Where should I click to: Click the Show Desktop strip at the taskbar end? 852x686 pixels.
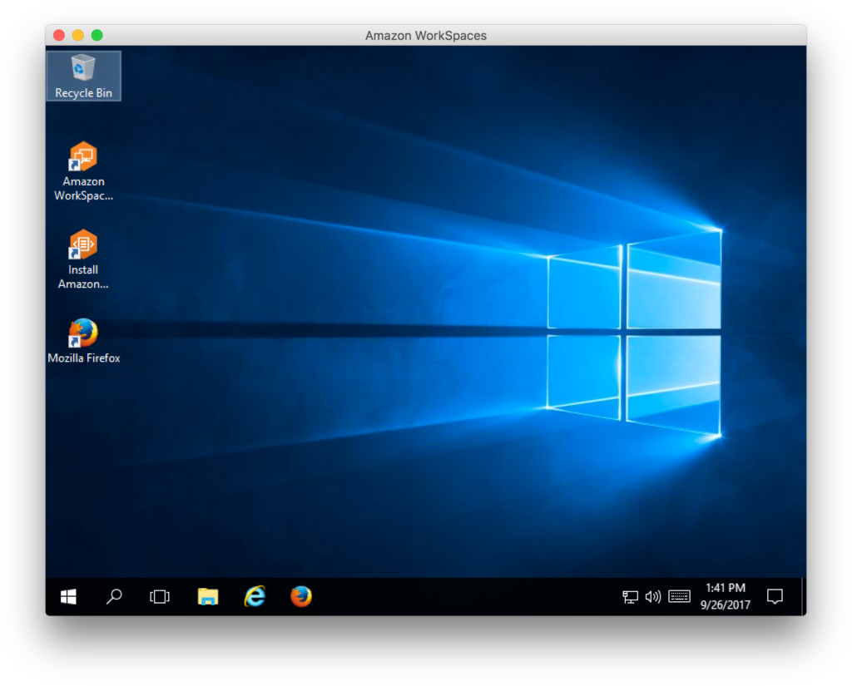point(804,596)
